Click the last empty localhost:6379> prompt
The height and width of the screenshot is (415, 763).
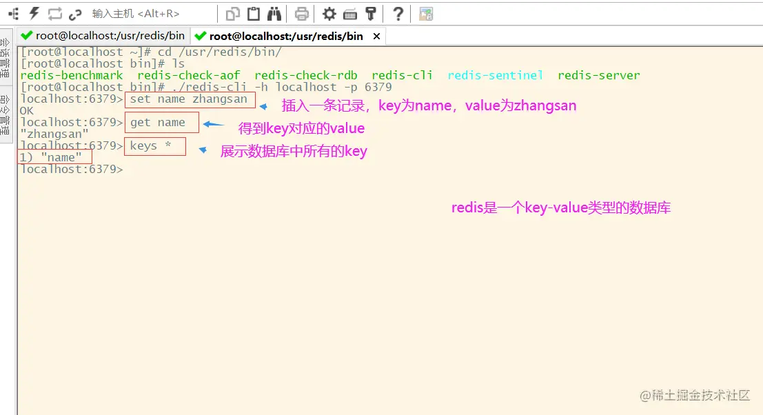(72, 170)
